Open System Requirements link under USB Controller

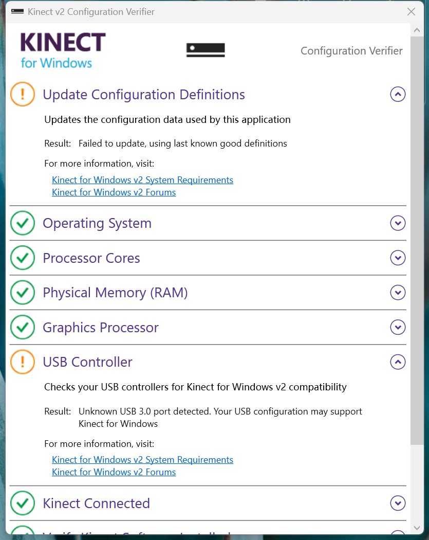coord(142,460)
